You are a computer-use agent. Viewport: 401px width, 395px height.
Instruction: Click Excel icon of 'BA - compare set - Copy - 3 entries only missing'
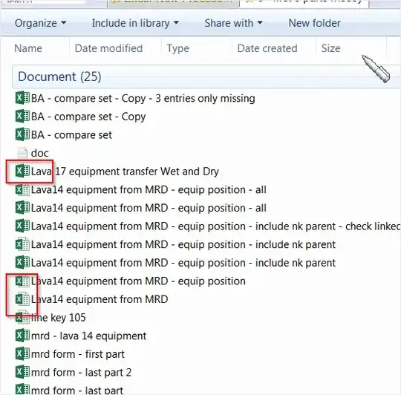point(22,98)
